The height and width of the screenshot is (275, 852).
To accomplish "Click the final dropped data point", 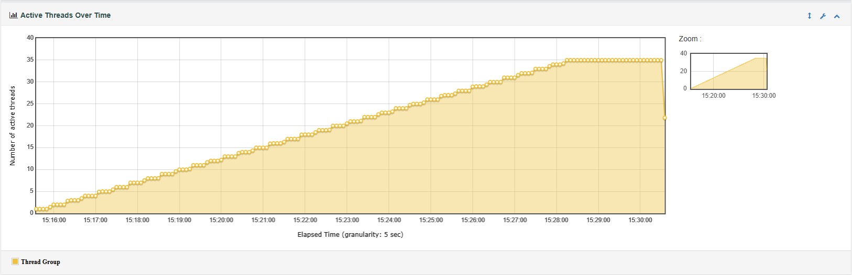I will click(665, 118).
